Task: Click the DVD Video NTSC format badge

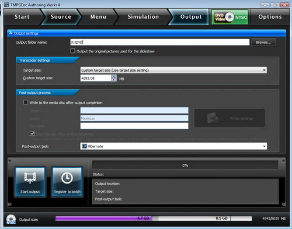Action: 230,17
